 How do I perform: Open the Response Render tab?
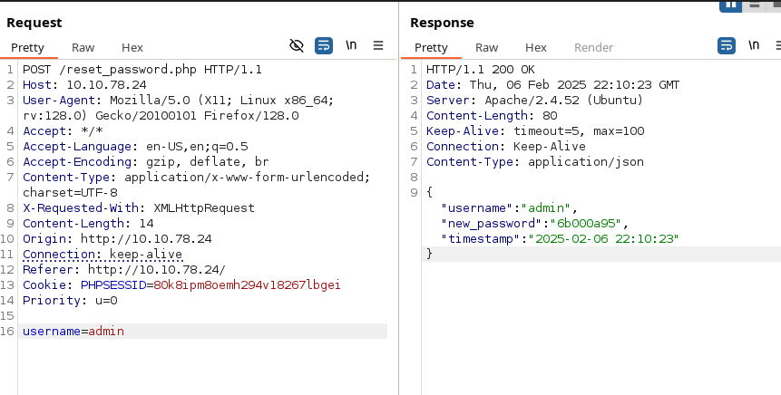coord(594,48)
